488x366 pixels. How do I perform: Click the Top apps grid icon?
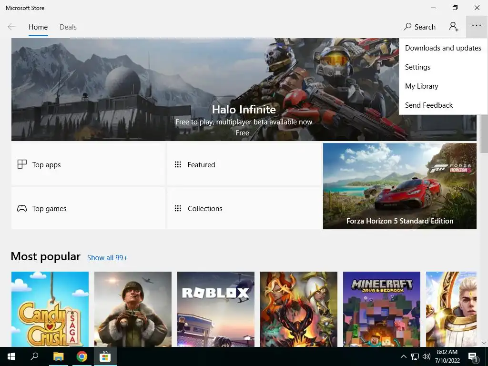tap(22, 164)
